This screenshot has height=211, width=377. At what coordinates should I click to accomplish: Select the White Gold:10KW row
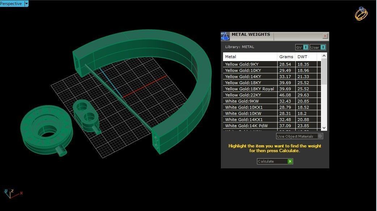click(272, 113)
